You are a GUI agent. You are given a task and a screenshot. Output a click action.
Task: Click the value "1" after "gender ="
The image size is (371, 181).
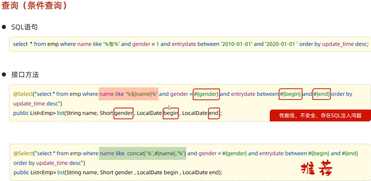(157, 44)
